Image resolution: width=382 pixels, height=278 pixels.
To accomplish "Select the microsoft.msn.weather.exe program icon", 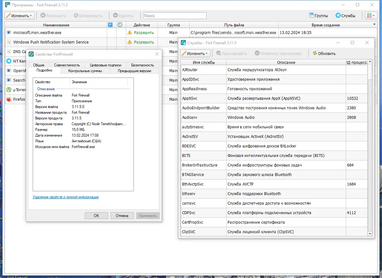I will point(9,32).
